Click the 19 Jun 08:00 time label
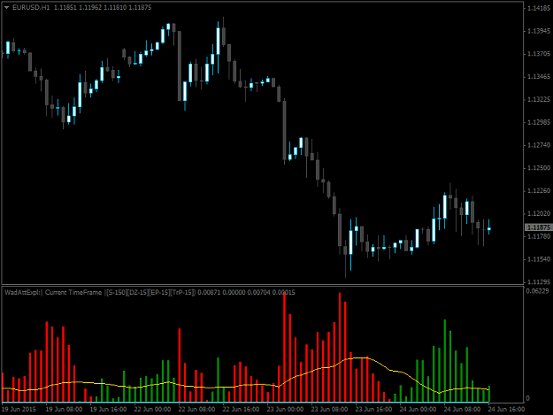This screenshot has height=415, width=553. 65,410
